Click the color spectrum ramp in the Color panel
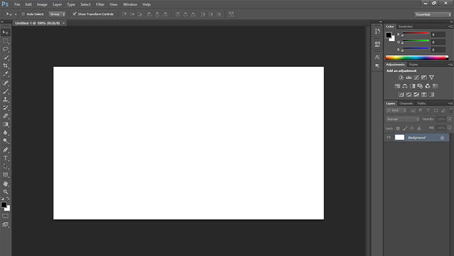 [417, 58]
